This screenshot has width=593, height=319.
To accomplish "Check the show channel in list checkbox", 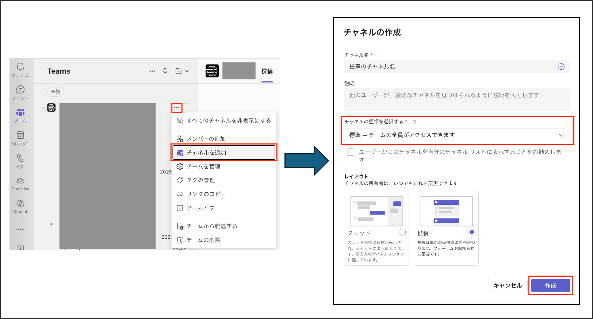I will [x=351, y=152].
